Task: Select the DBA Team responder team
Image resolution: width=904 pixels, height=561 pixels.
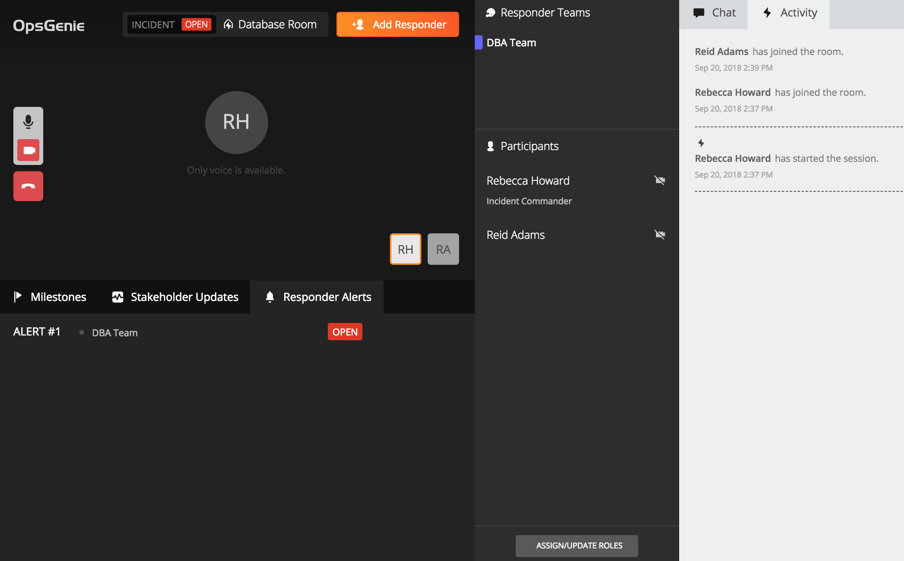Action: point(511,42)
